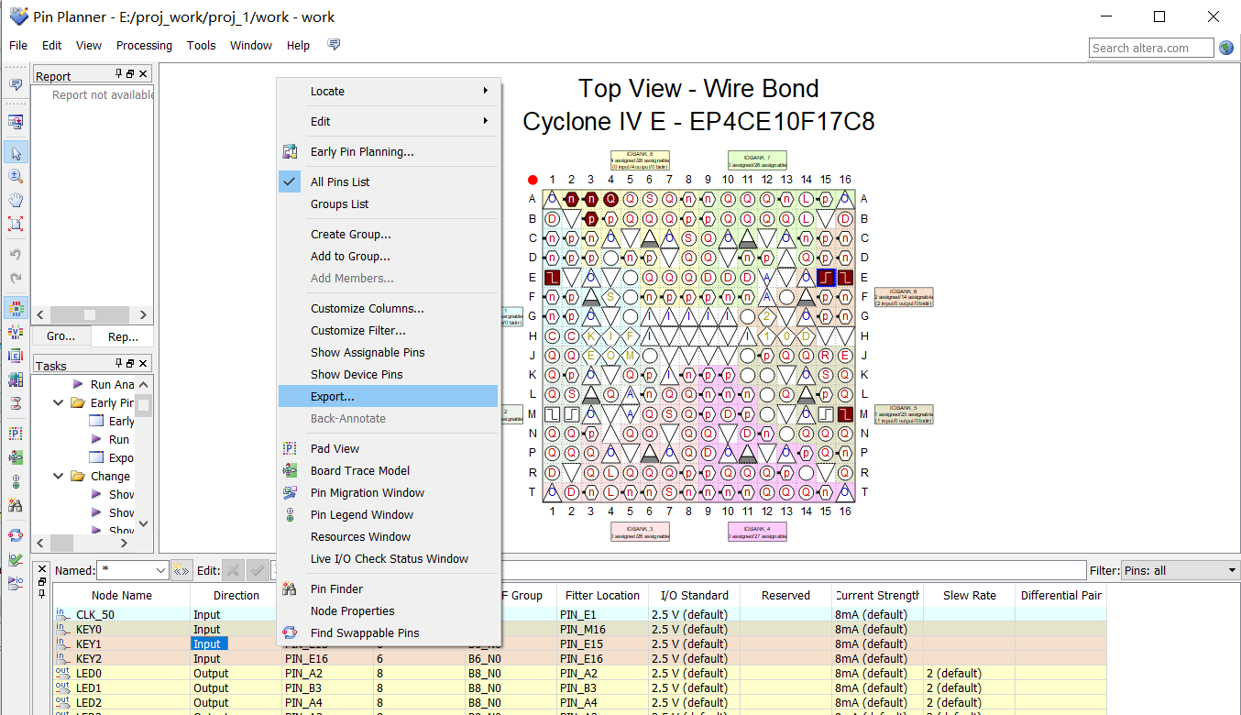This screenshot has height=715, width=1241.
Task: Open the Edit submenu in context menu
Action: click(x=390, y=121)
